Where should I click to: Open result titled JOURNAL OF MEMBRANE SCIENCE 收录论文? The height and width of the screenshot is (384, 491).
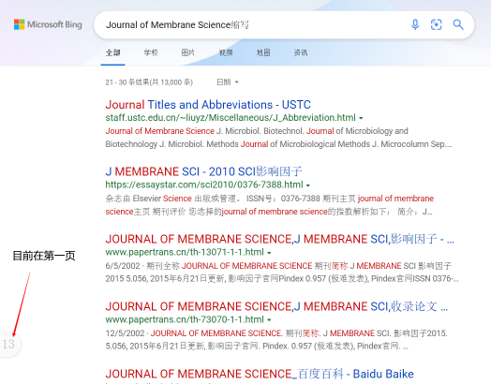click(276, 306)
